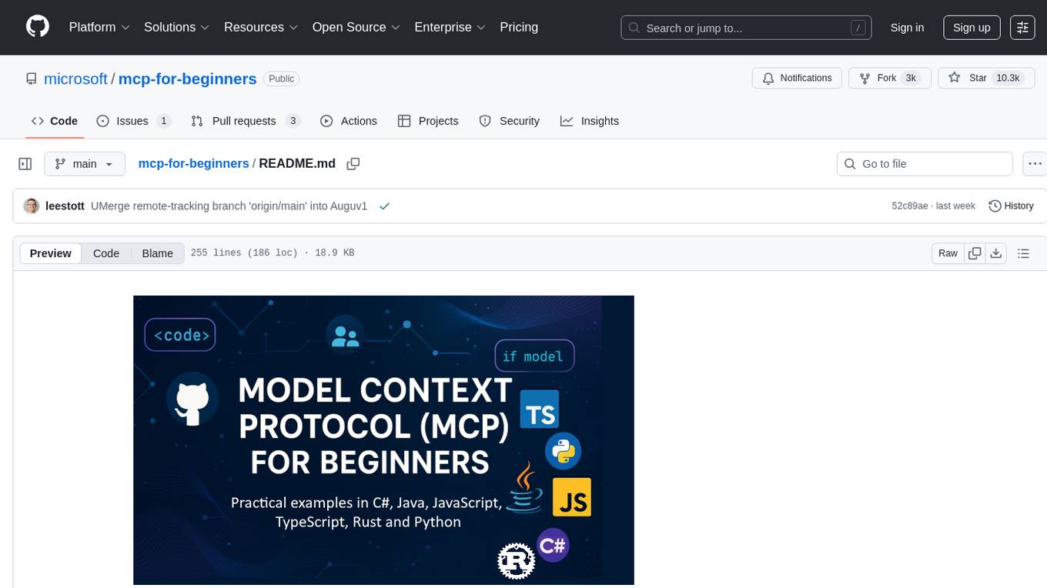This screenshot has width=1047, height=588.
Task: Open file History
Action: [x=1011, y=206]
